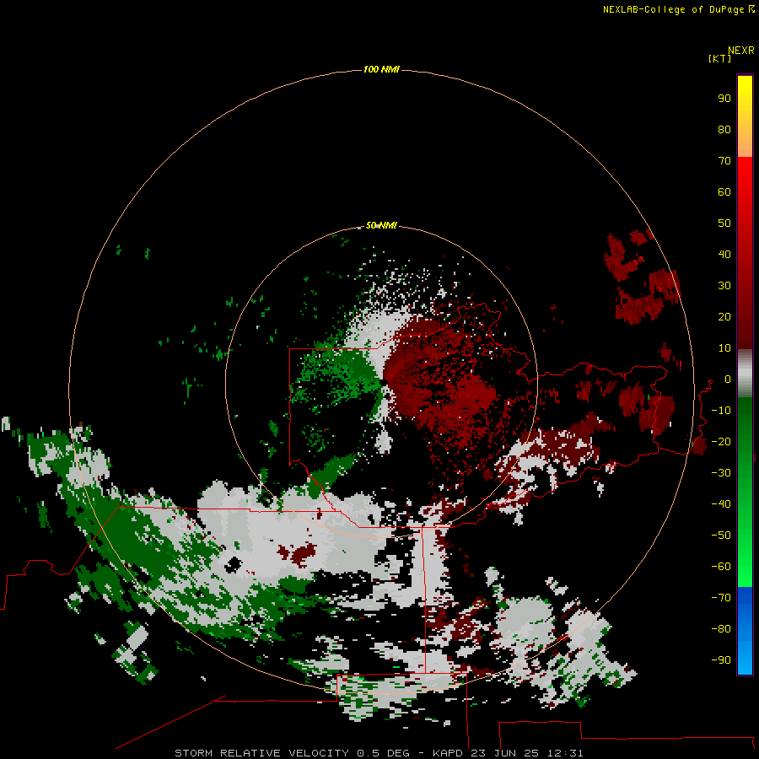Click the positive 30 scale value
The image size is (759, 759).
point(724,286)
